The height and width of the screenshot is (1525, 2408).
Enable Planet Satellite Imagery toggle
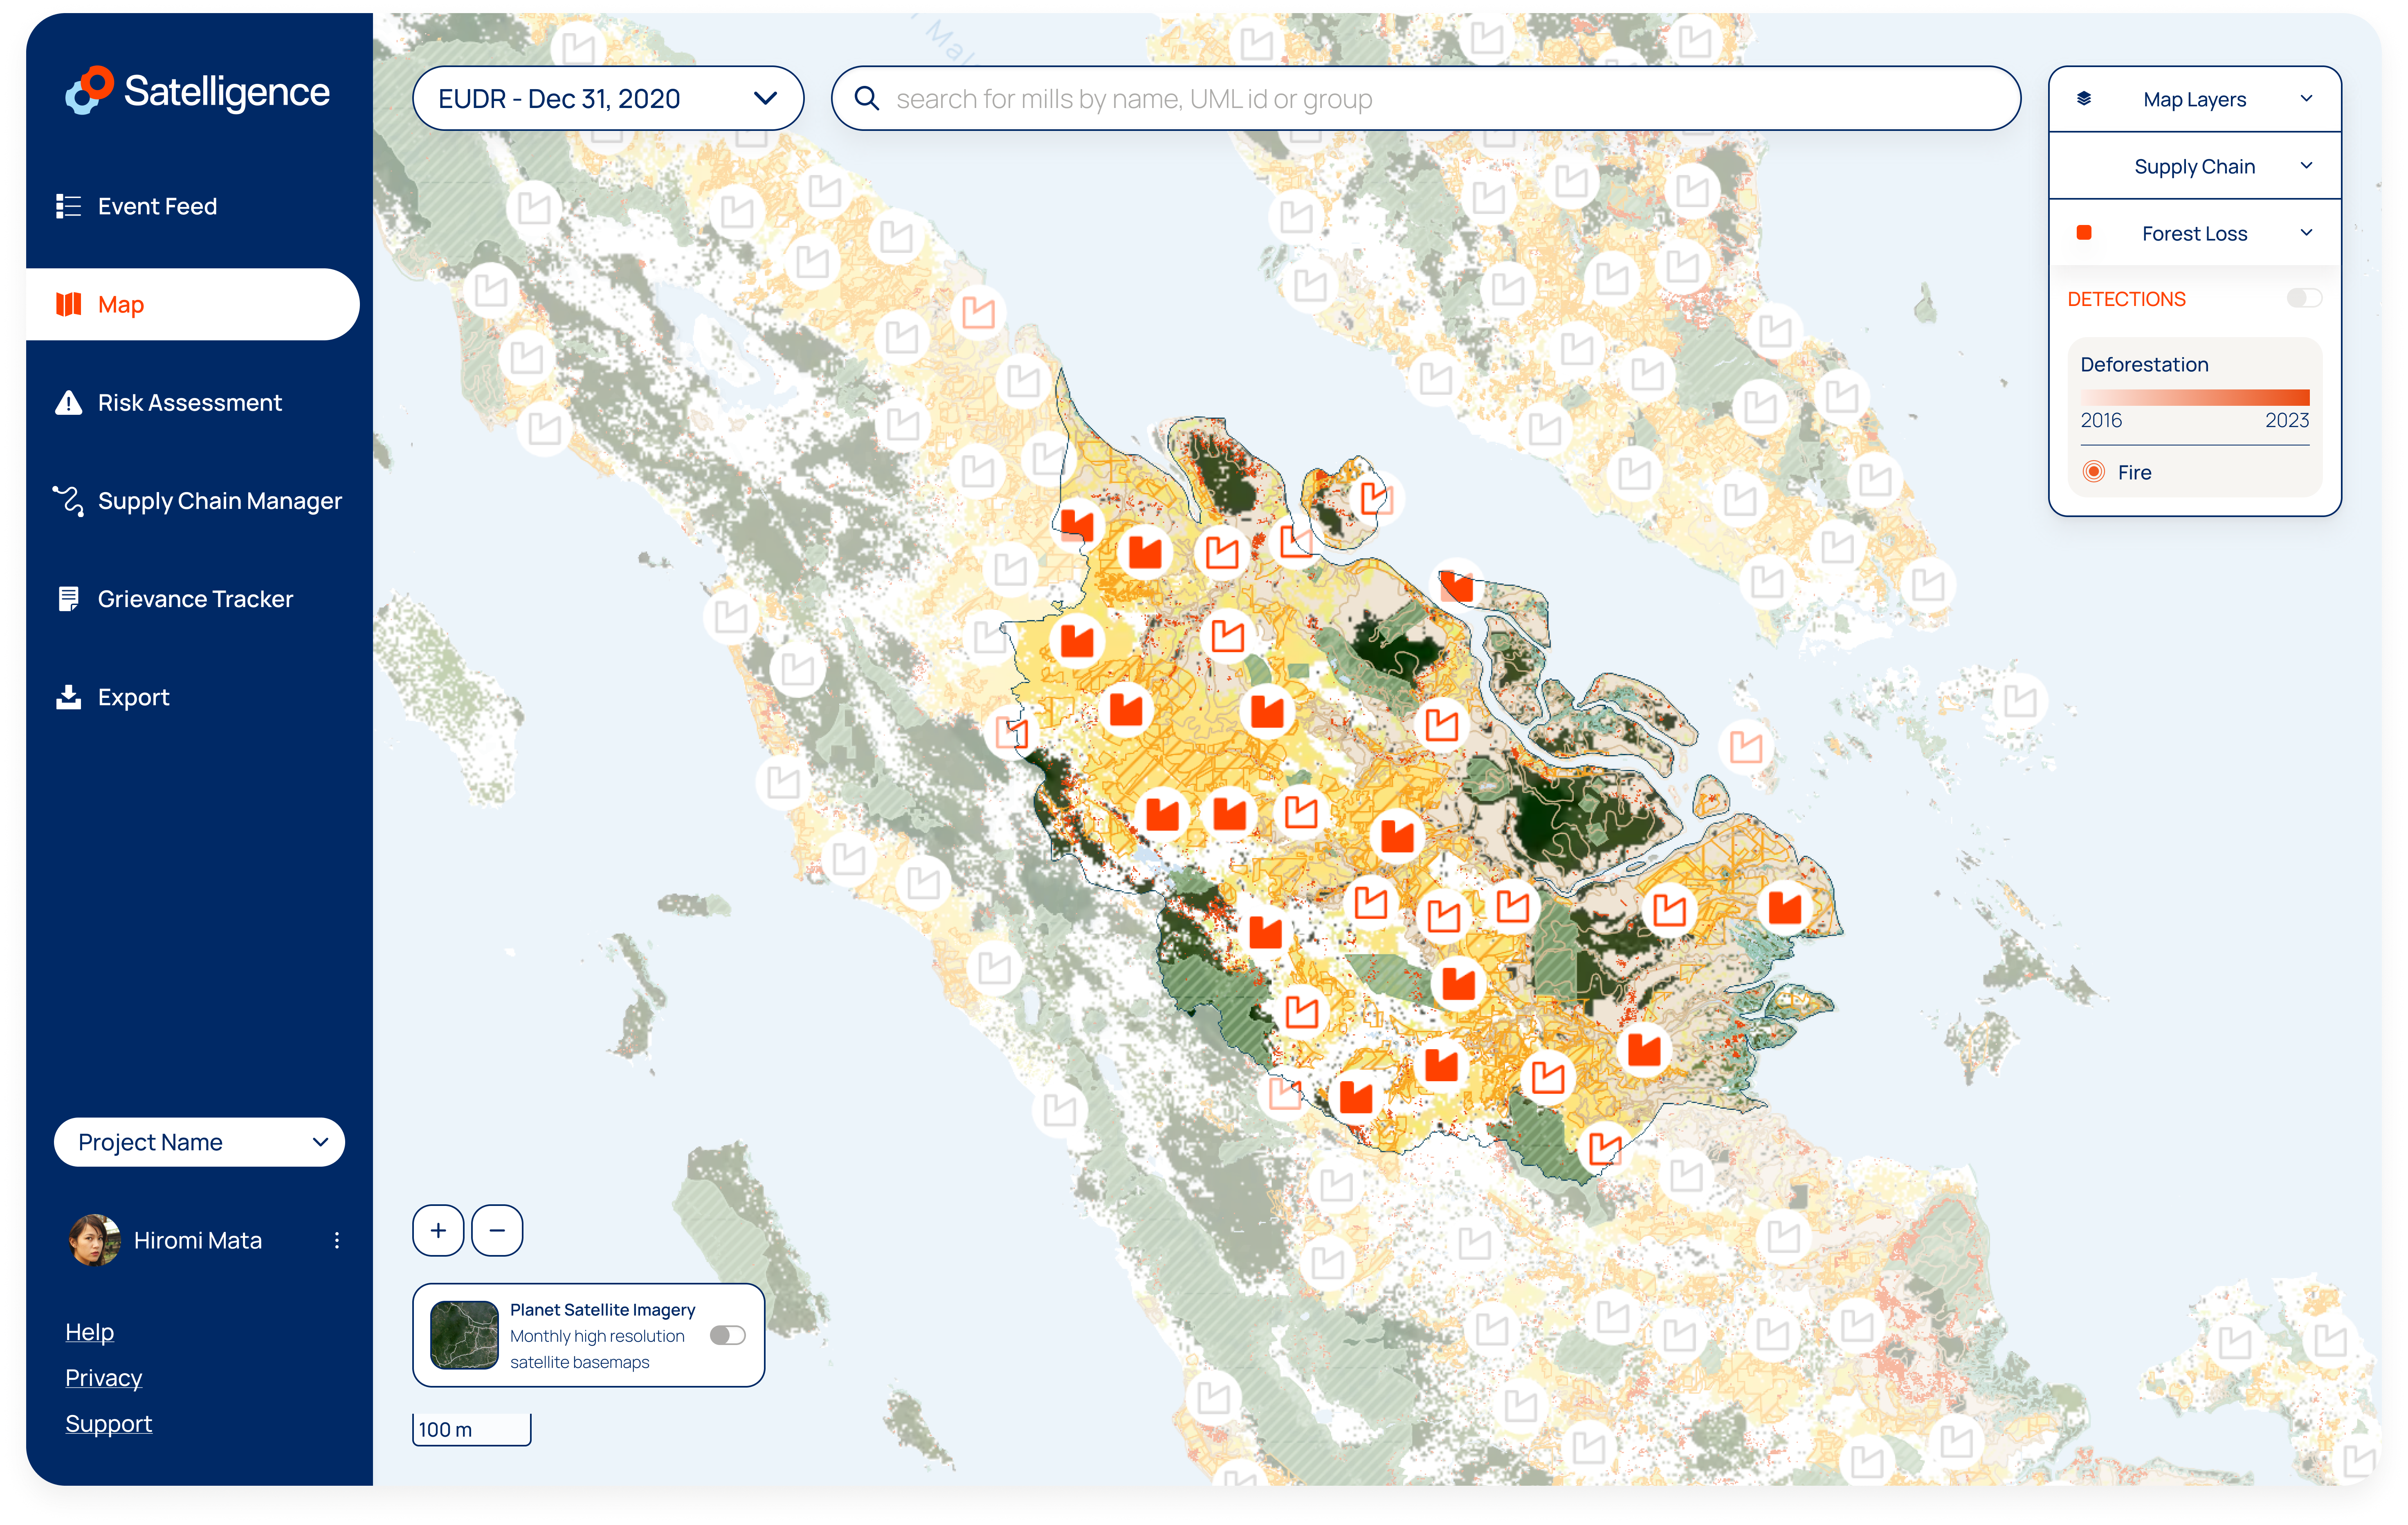[x=727, y=1335]
